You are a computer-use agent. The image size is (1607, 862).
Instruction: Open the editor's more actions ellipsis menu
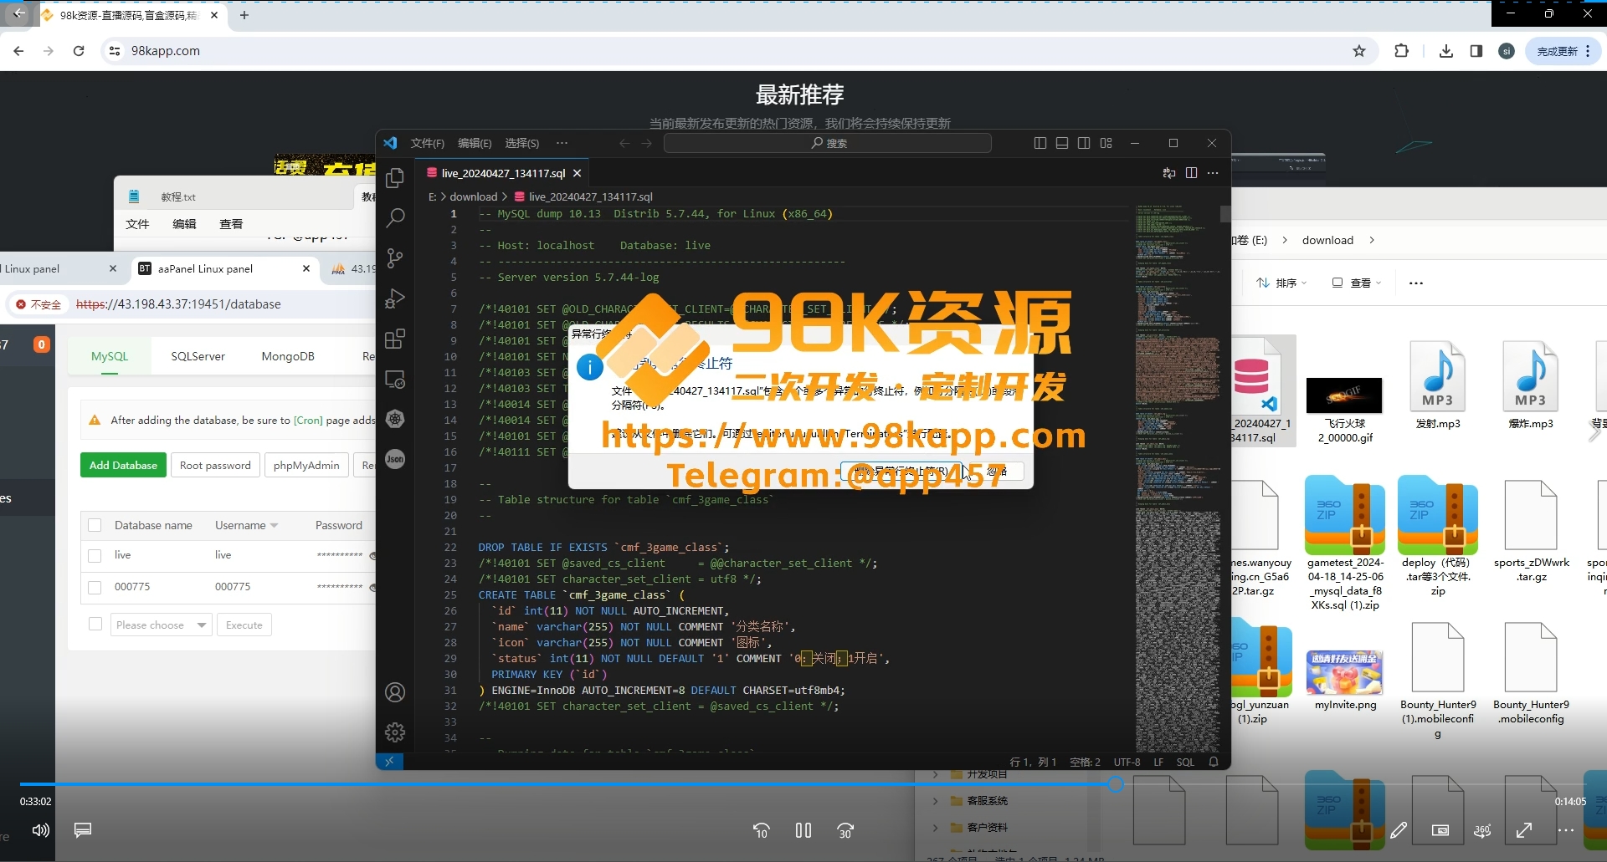click(x=1213, y=173)
